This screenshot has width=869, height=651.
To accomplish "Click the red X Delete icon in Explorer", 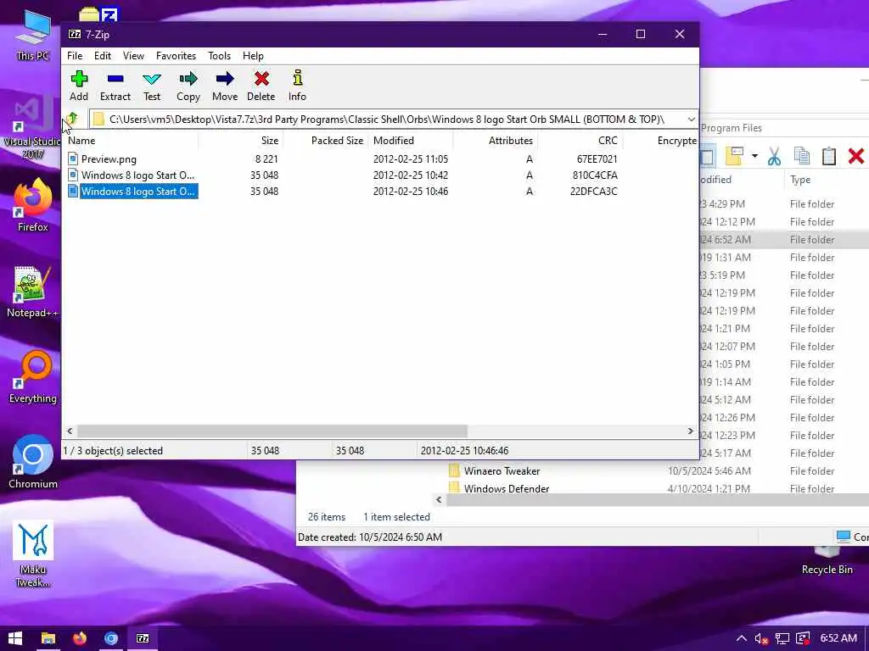I will coord(856,157).
